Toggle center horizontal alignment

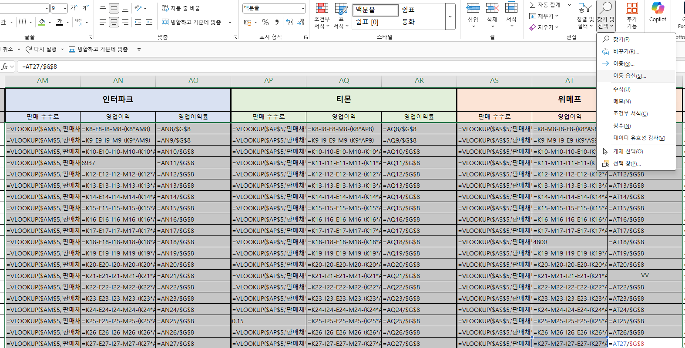[x=114, y=22]
